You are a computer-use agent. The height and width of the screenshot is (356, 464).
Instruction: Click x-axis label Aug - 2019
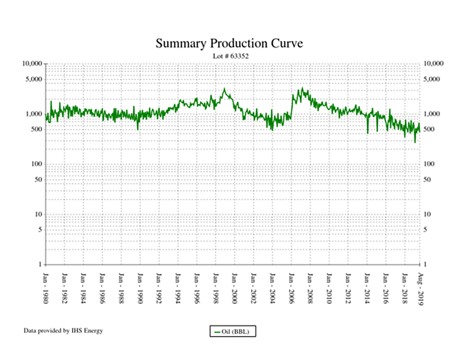pyautogui.click(x=420, y=289)
